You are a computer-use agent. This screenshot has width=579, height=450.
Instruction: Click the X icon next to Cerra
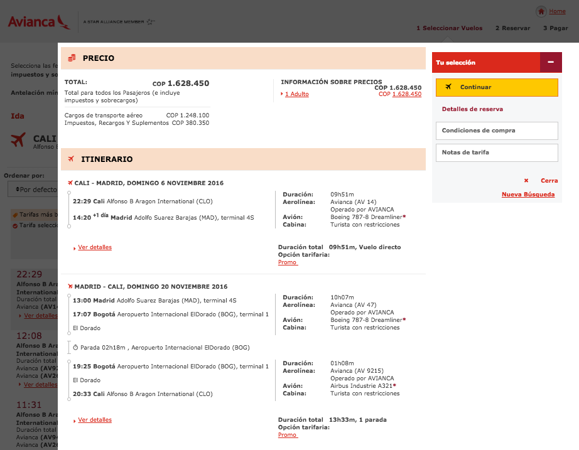point(526,180)
